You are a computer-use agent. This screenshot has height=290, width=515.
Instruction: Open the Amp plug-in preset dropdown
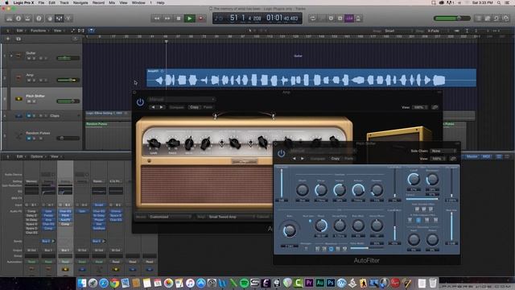pos(181,99)
